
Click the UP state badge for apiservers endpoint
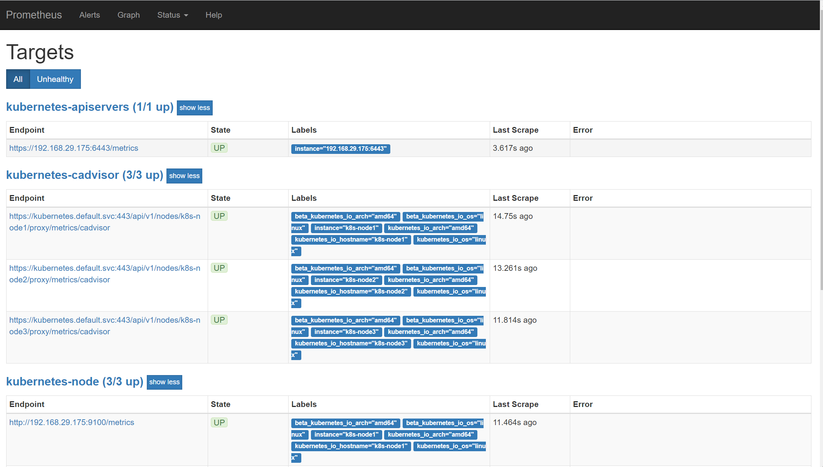(x=219, y=148)
